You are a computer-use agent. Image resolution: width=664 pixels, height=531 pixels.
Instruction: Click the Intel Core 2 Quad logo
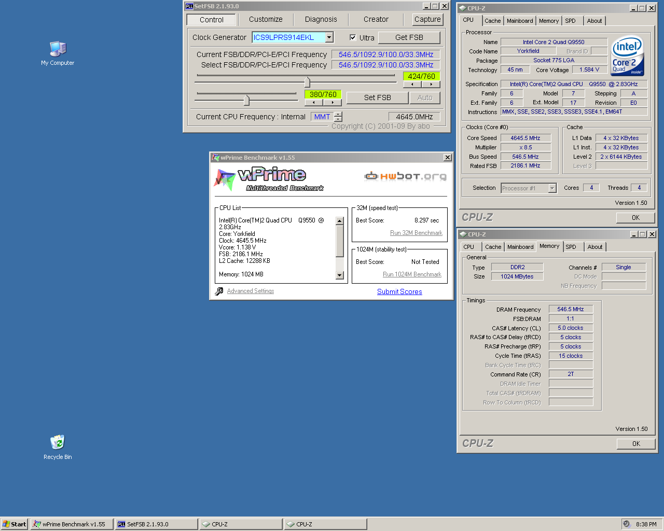pos(627,55)
